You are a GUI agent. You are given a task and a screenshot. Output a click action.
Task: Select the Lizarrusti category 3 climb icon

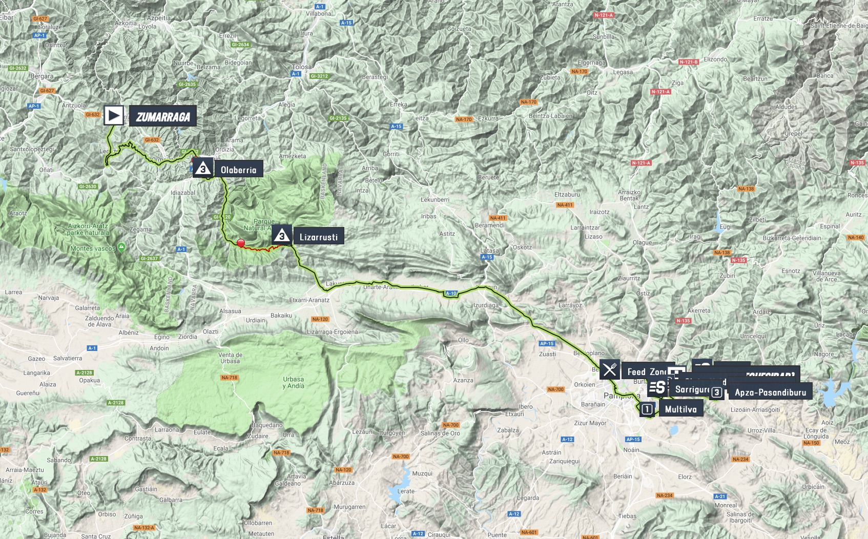pos(281,236)
